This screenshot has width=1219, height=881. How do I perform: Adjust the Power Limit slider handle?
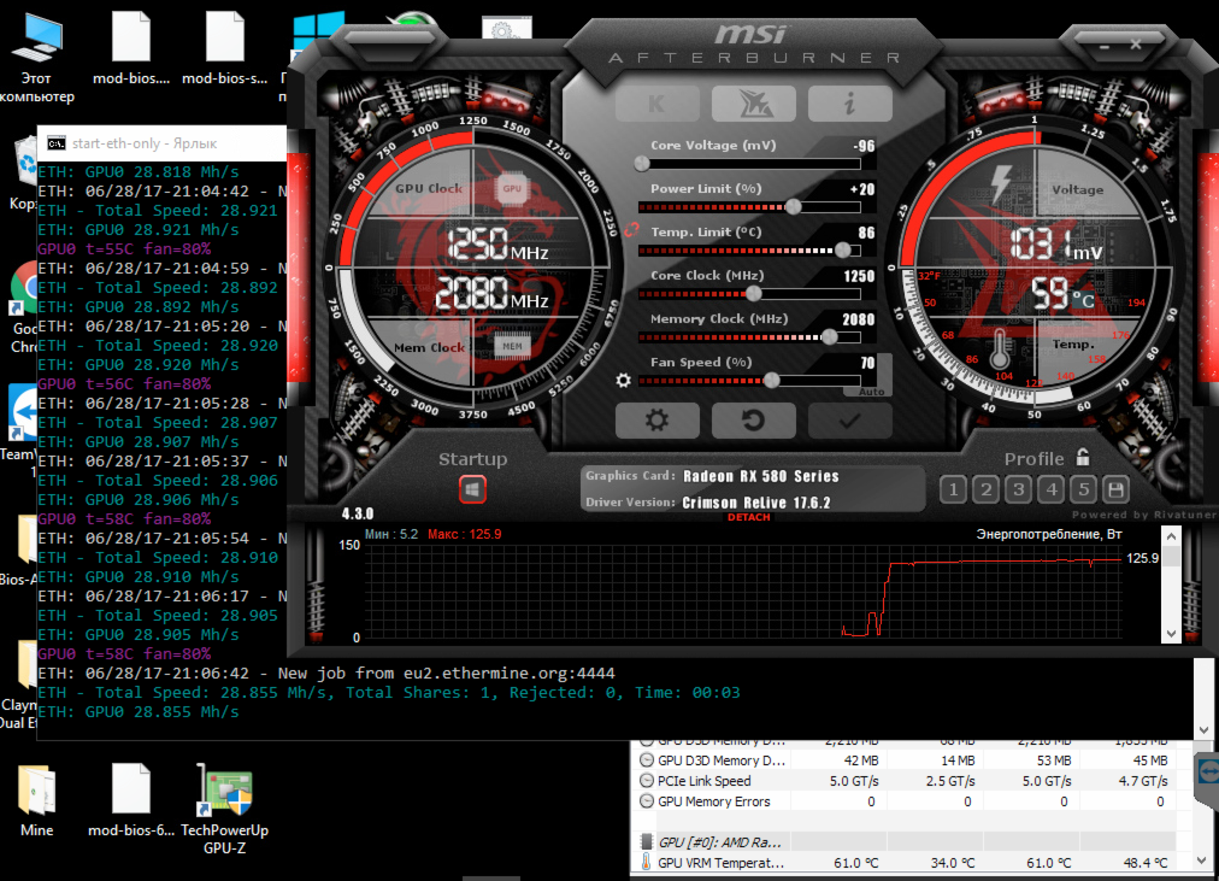coord(793,207)
